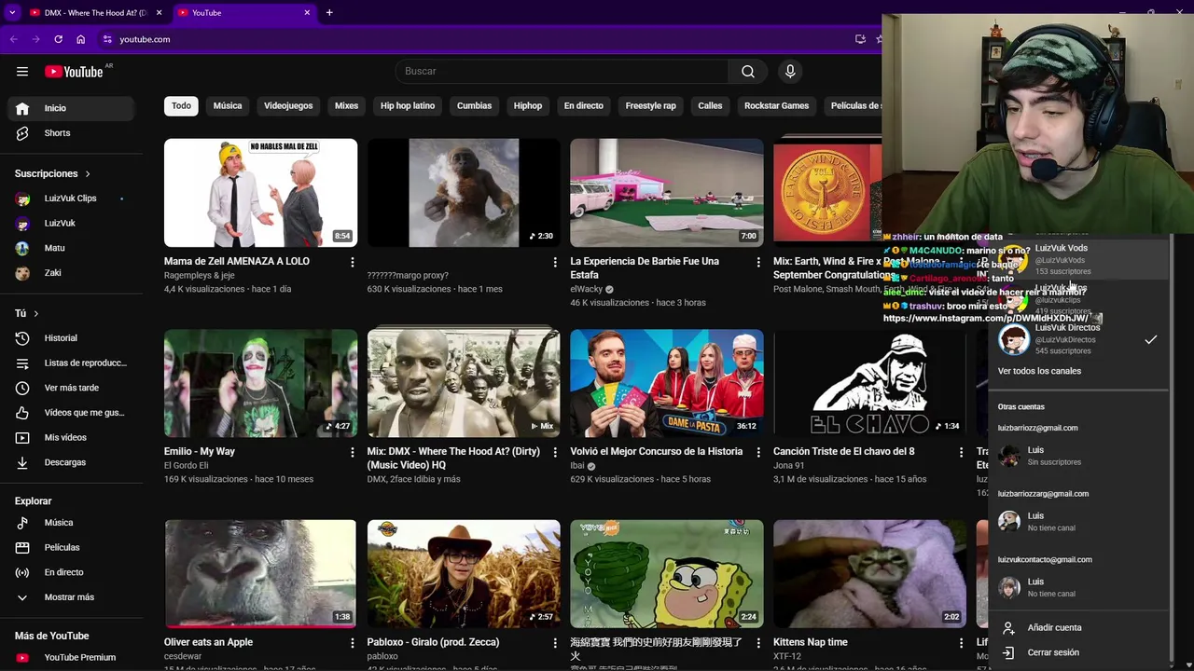Image resolution: width=1194 pixels, height=671 pixels.
Task: Click the browser home button
Action: 80,39
